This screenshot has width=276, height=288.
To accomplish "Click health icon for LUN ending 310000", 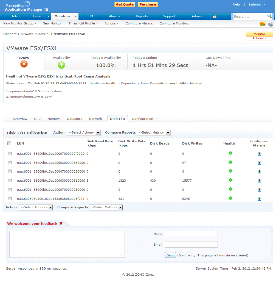I will tap(230, 180).
